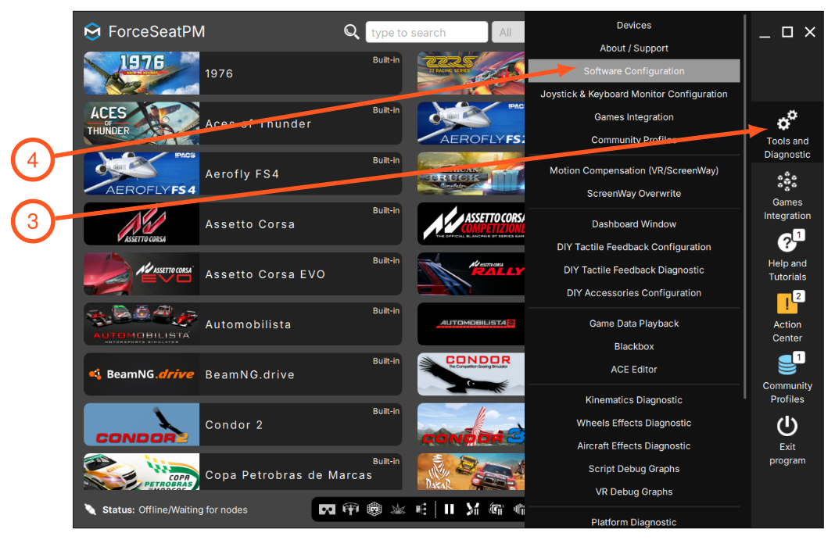Open Motion Compensation (VR/ScreenWay)
The height and width of the screenshot is (540, 835).
point(634,170)
